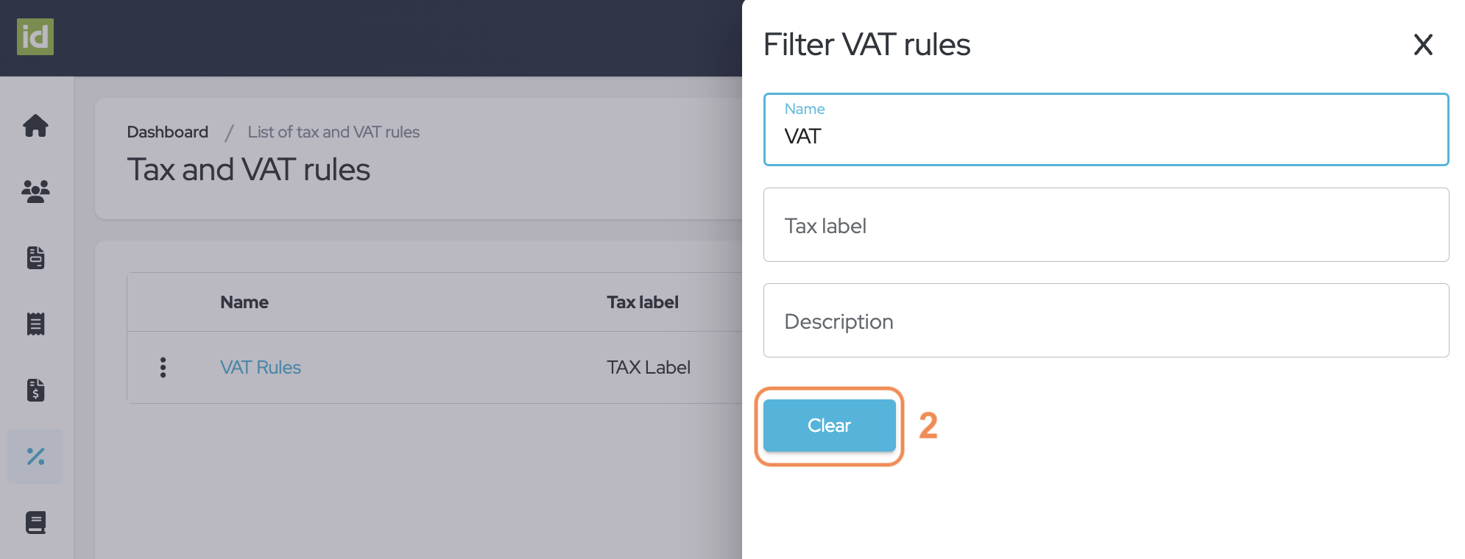Click the Clear filter button
Screen dimensions: 1465x559
[x=829, y=426]
